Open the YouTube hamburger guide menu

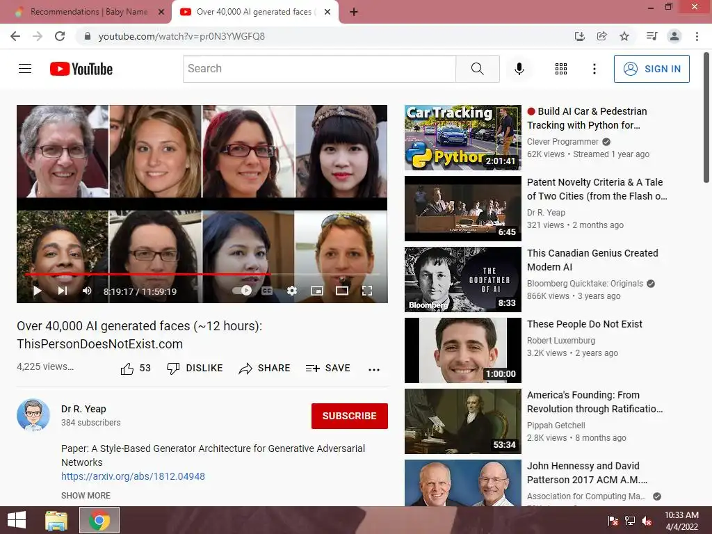25,69
